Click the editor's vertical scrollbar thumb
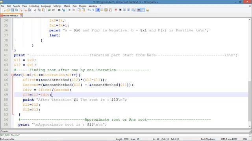Image resolution: width=252 pixels, height=141 pixels. (x=249, y=101)
